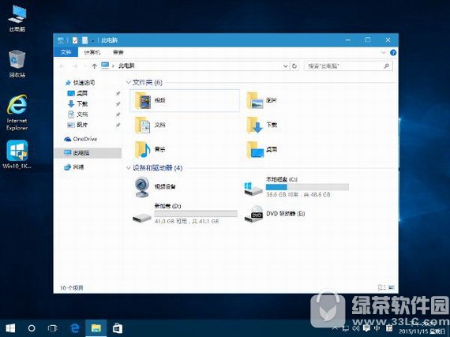Select 此电脑 in the navigation pane
The height and width of the screenshot is (337, 450).
click(88, 153)
